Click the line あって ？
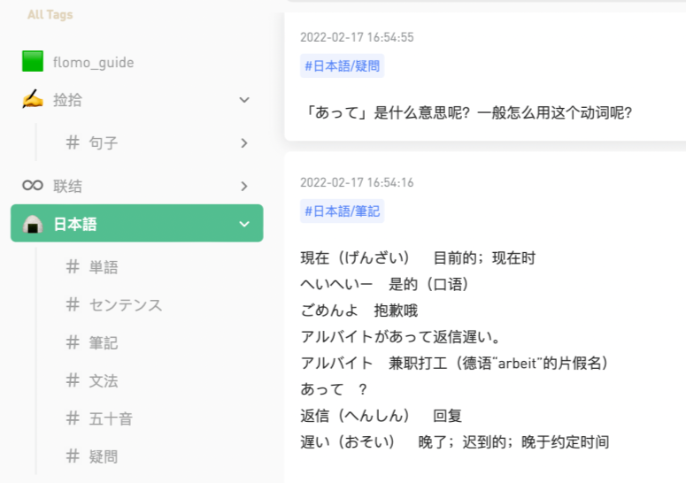The height and width of the screenshot is (483, 686). (334, 389)
